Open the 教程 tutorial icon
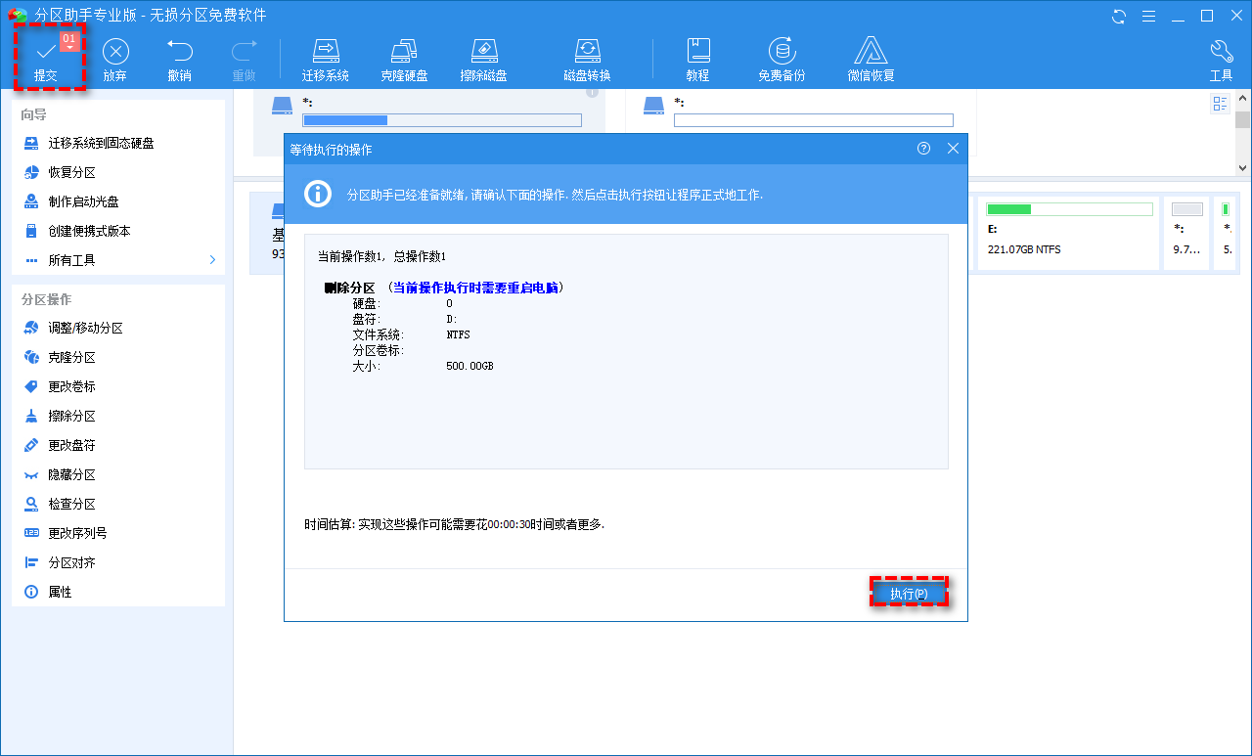This screenshot has height=756, width=1252. point(697,59)
